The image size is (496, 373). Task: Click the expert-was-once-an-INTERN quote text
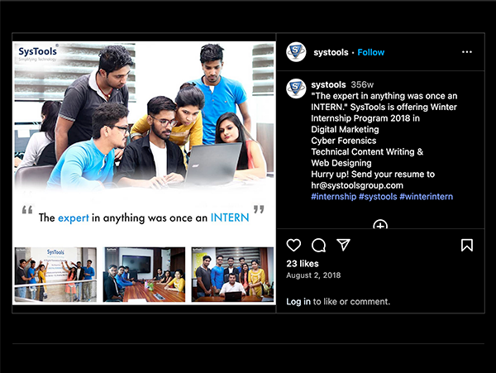(144, 218)
